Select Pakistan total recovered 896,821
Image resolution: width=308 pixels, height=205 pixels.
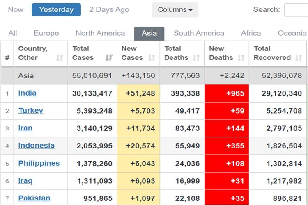287,198
